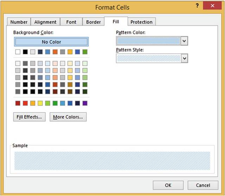Image resolution: width=225 pixels, height=196 pixels.
Task: Expand the Pattern Color dropdown
Action: tap(184, 41)
